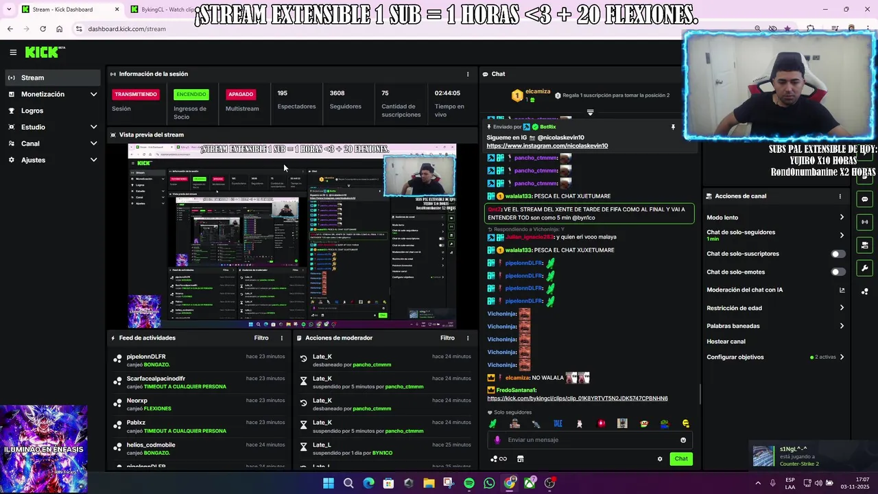Select the yellow emoji emote at row end
This screenshot has height=494, width=878.
(686, 423)
